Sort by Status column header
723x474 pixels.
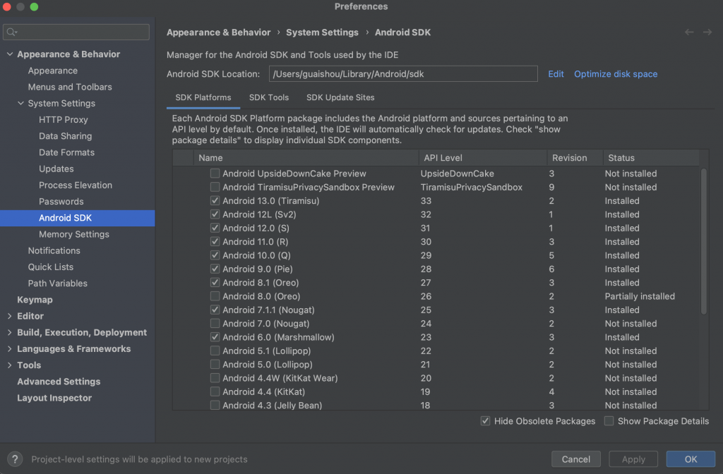pos(651,157)
